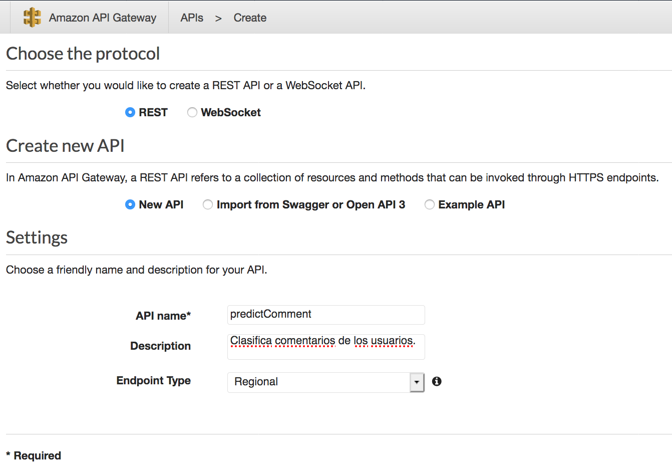
Task: Click the 'Choose the protocol' heading
Action: 83,54
